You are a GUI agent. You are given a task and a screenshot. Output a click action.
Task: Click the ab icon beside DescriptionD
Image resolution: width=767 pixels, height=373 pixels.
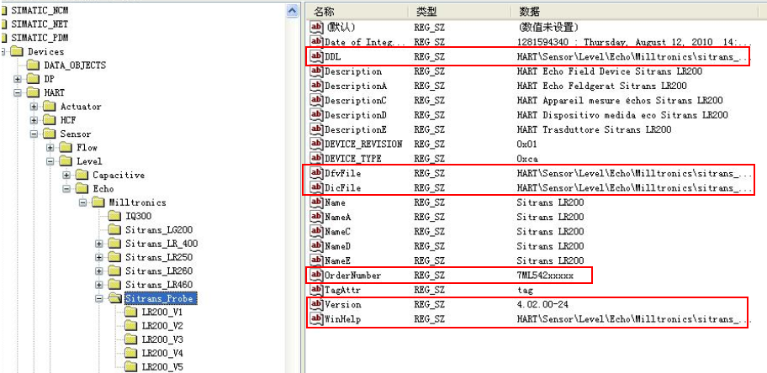click(x=317, y=115)
